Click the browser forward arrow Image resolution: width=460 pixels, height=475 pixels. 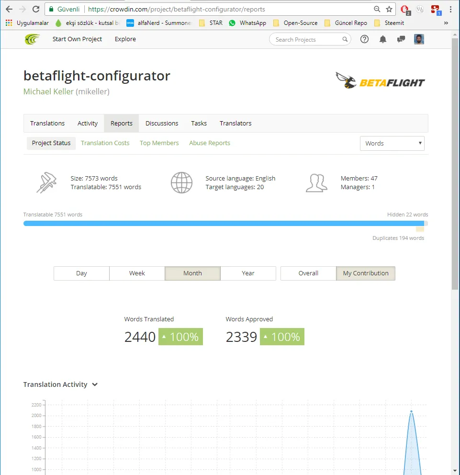pyautogui.click(x=22, y=9)
